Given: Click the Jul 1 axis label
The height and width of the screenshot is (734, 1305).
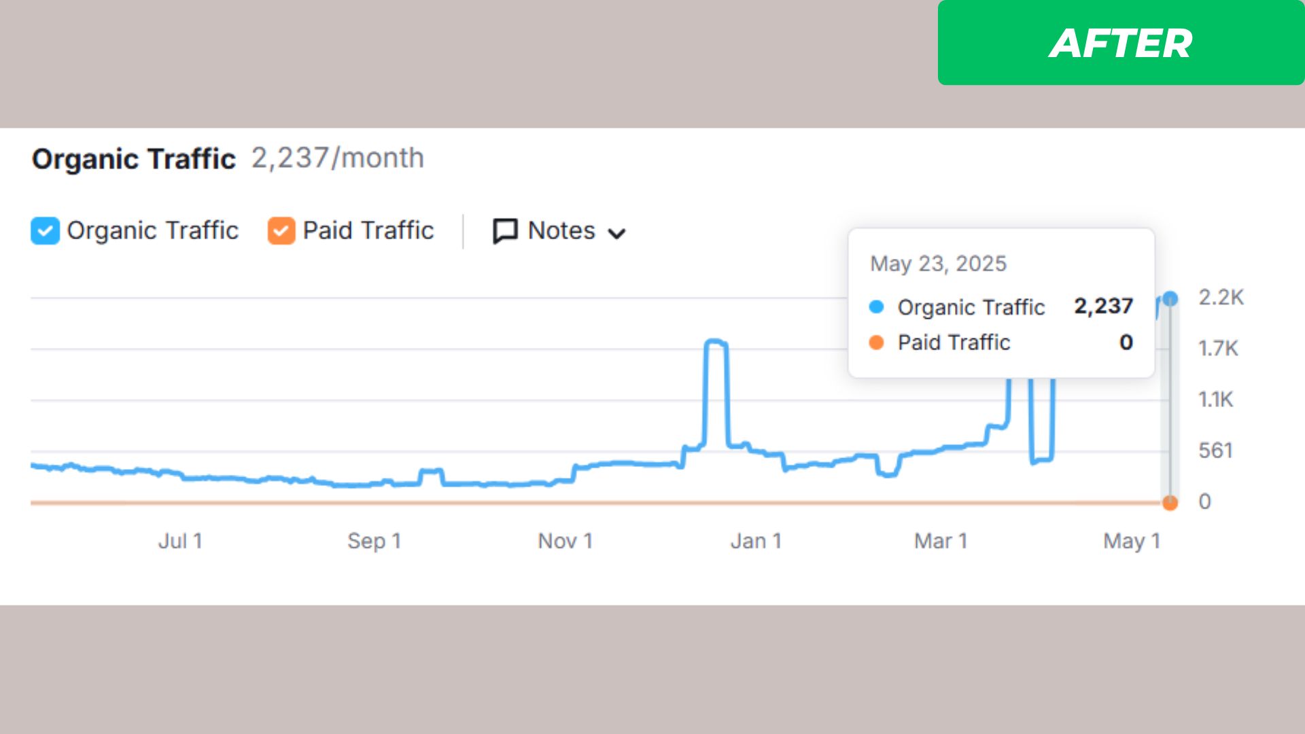Looking at the screenshot, I should [180, 541].
